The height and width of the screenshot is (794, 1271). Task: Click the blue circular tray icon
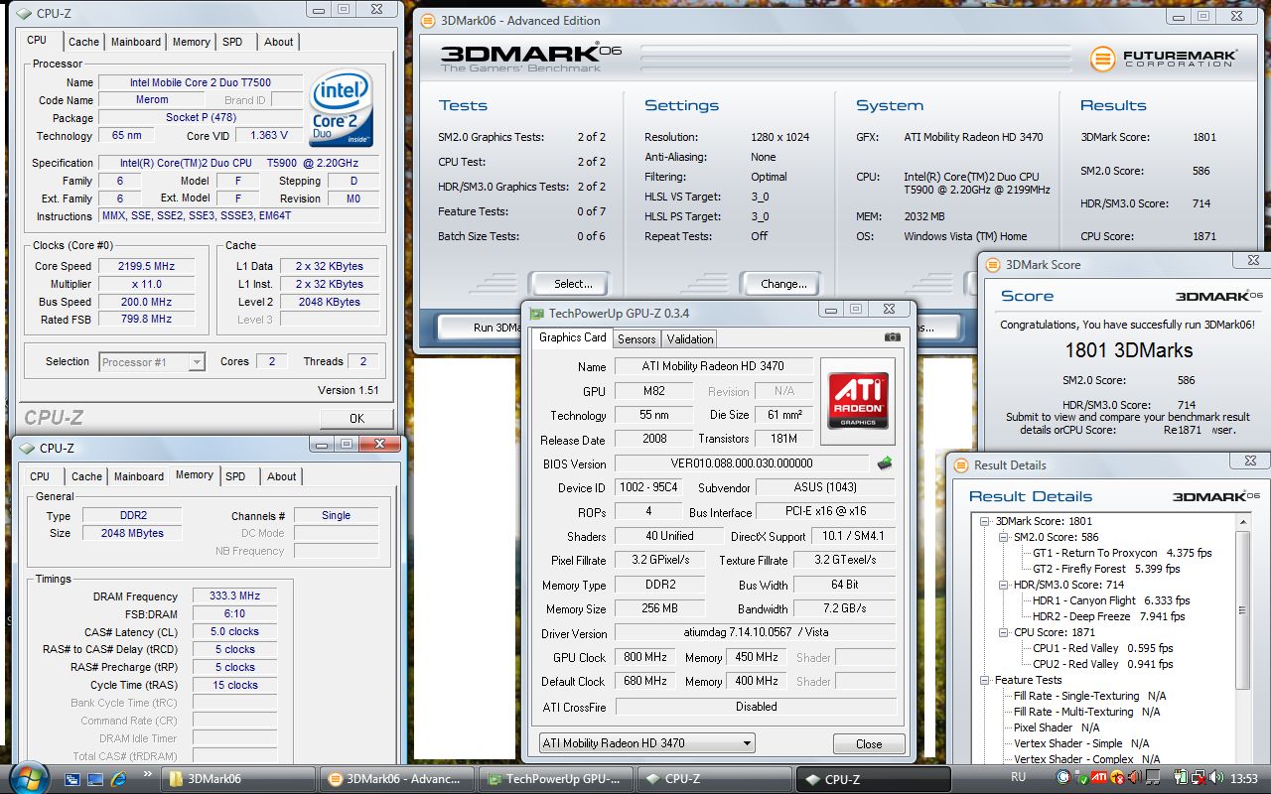[1062, 777]
